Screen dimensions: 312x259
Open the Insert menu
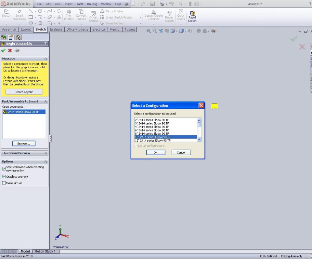[x=69, y=4]
